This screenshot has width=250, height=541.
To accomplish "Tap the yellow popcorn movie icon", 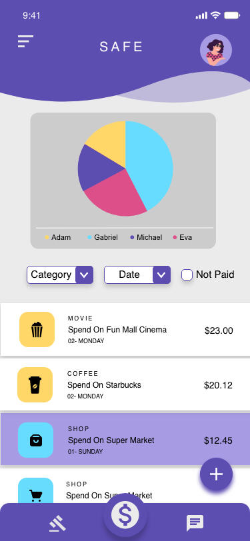I will (37, 330).
